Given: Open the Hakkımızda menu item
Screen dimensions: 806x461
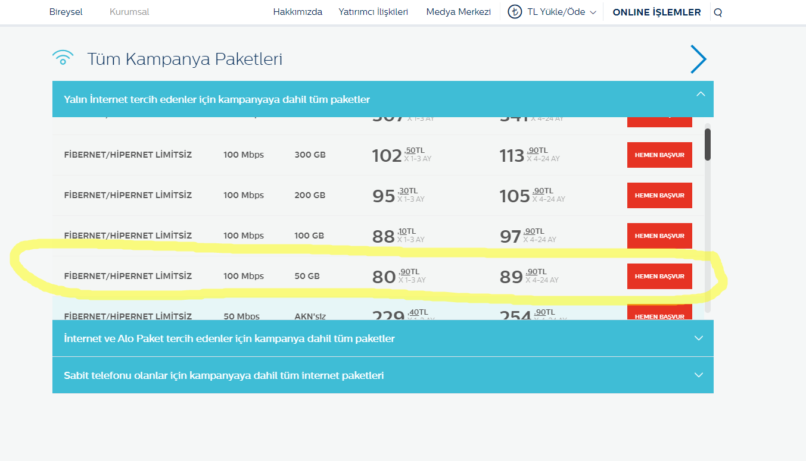Looking at the screenshot, I should click(x=298, y=12).
